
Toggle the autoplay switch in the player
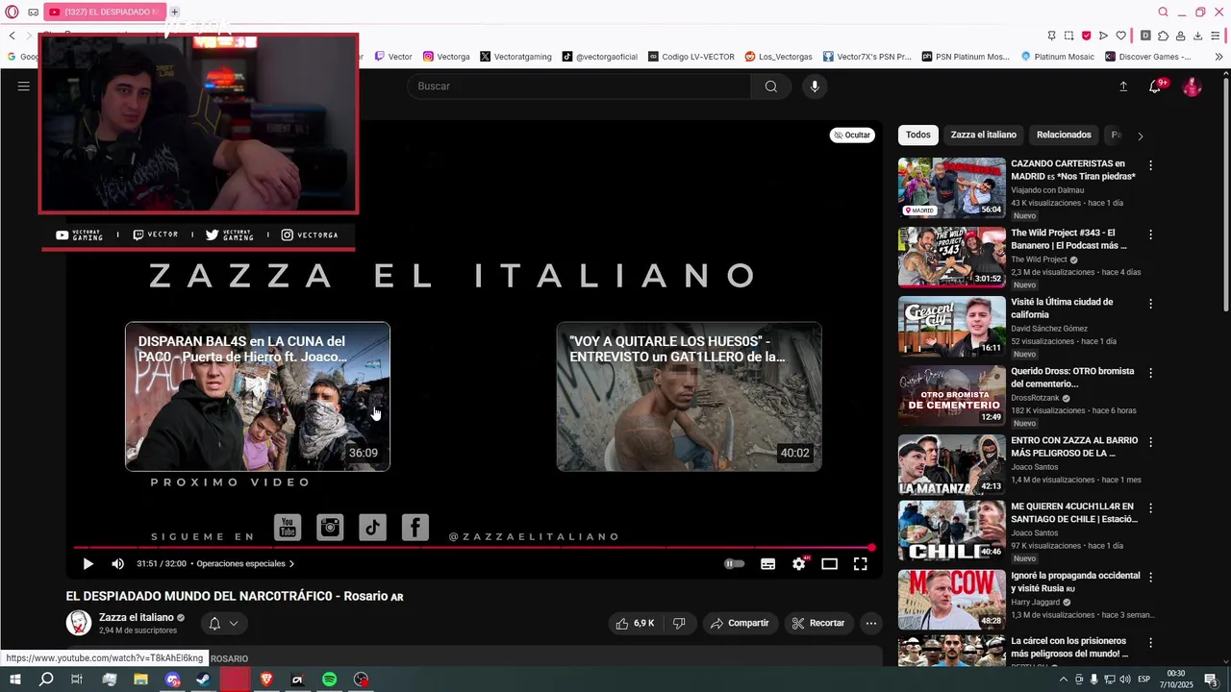734,564
